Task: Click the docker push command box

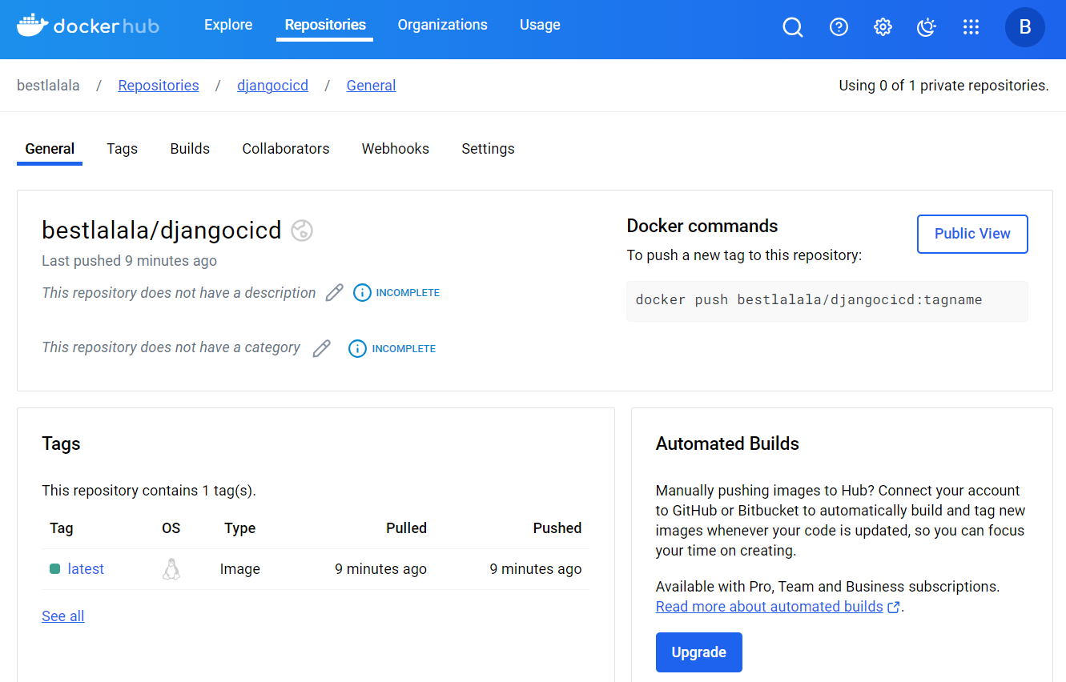Action: [827, 301]
